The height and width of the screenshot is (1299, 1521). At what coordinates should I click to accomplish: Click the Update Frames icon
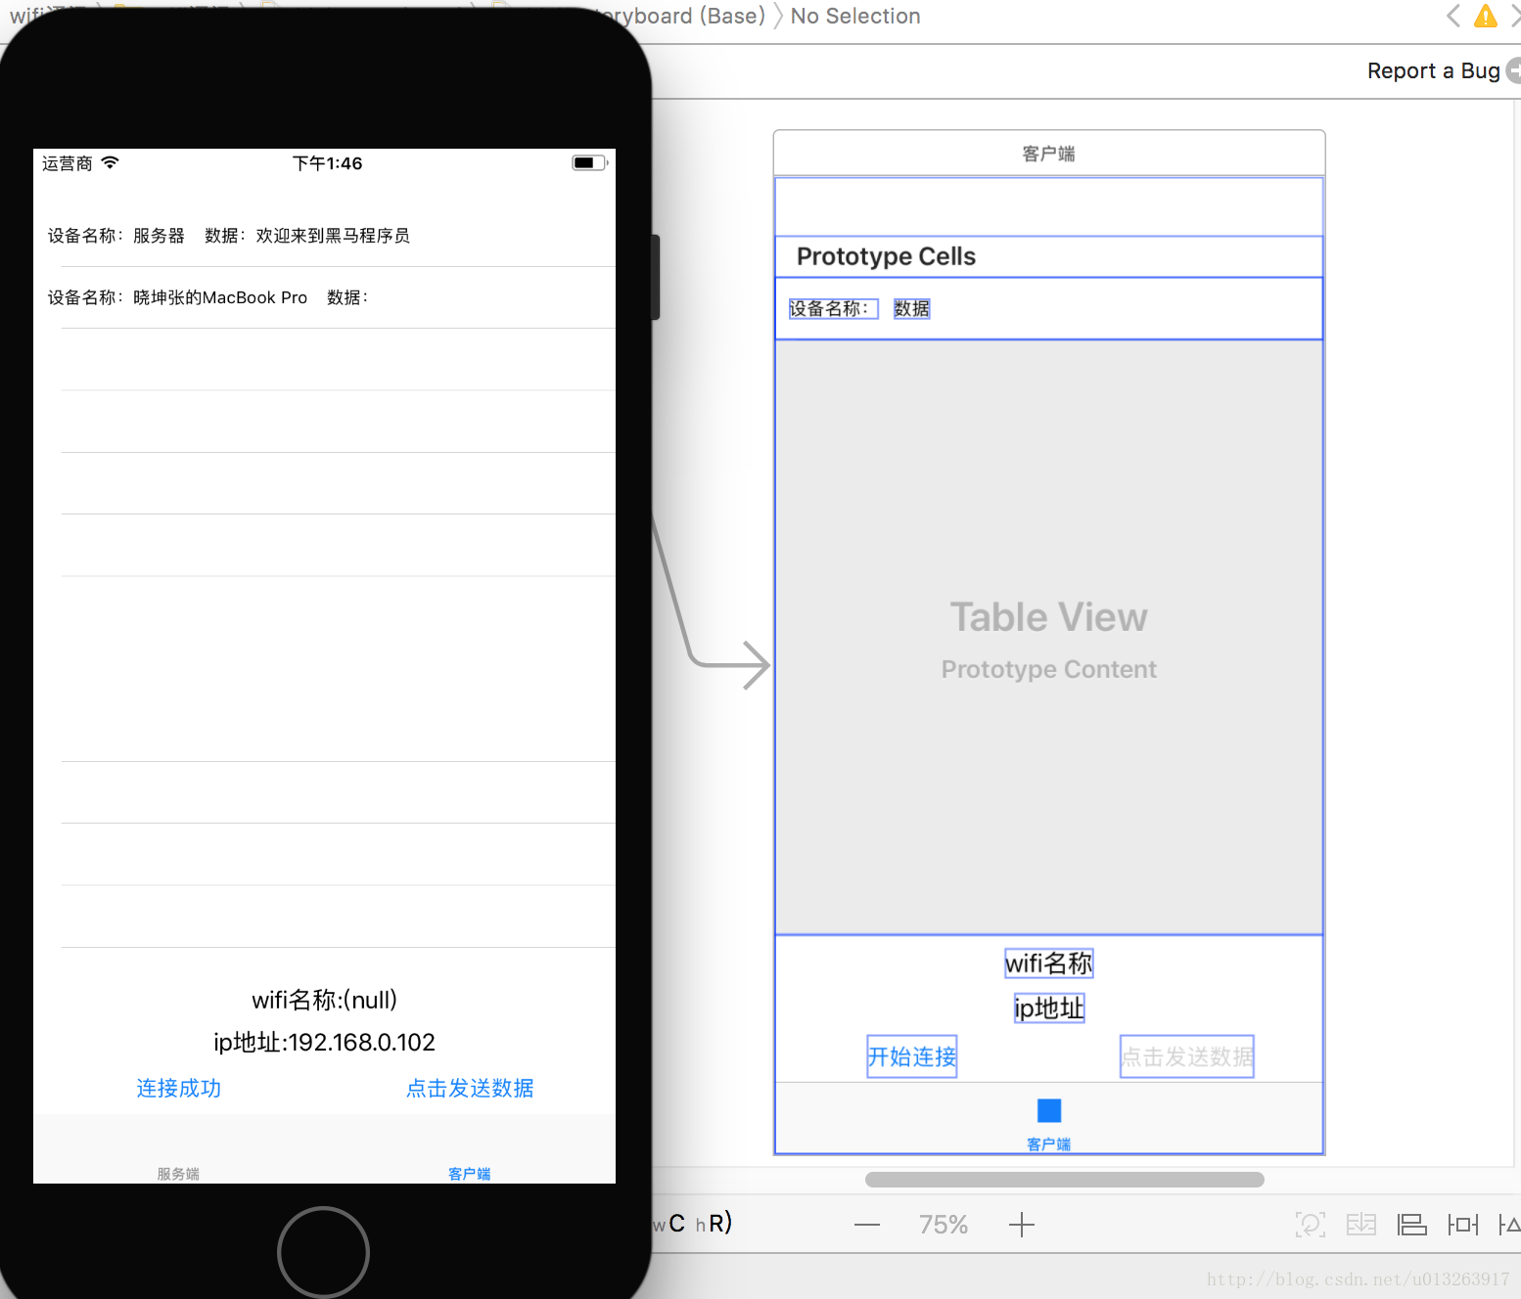[1311, 1225]
